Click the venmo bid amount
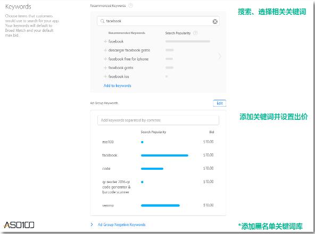Screen dimensions: 315x234 209,205
